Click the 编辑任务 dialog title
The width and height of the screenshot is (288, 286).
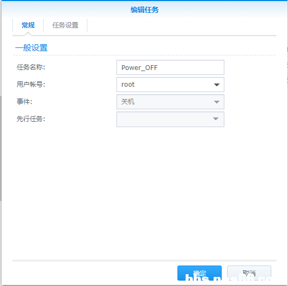click(x=145, y=10)
